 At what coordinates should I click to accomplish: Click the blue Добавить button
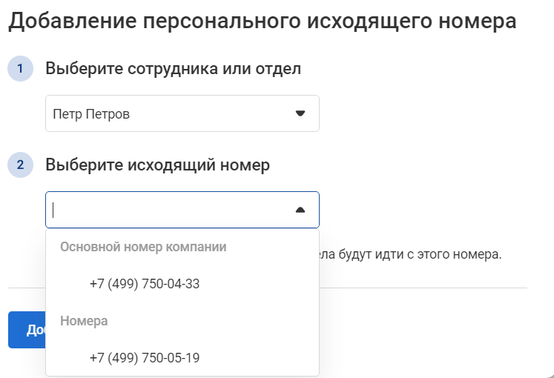pos(27,330)
